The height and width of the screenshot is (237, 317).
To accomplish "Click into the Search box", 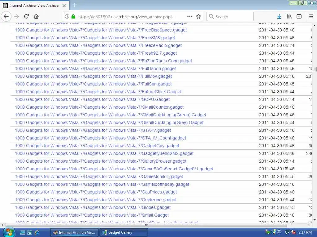I will [230, 17].
